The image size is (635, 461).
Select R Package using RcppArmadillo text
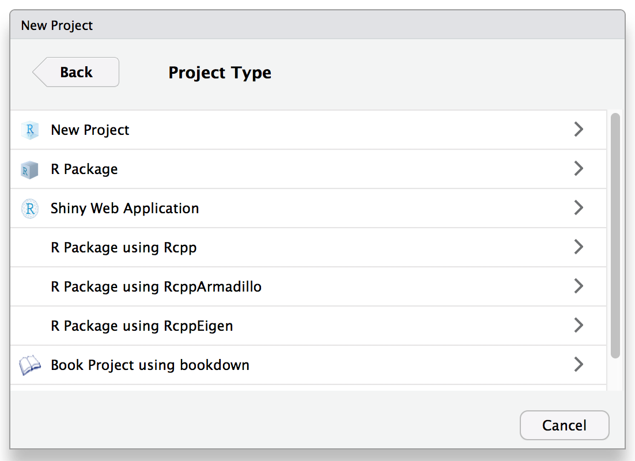tap(156, 287)
